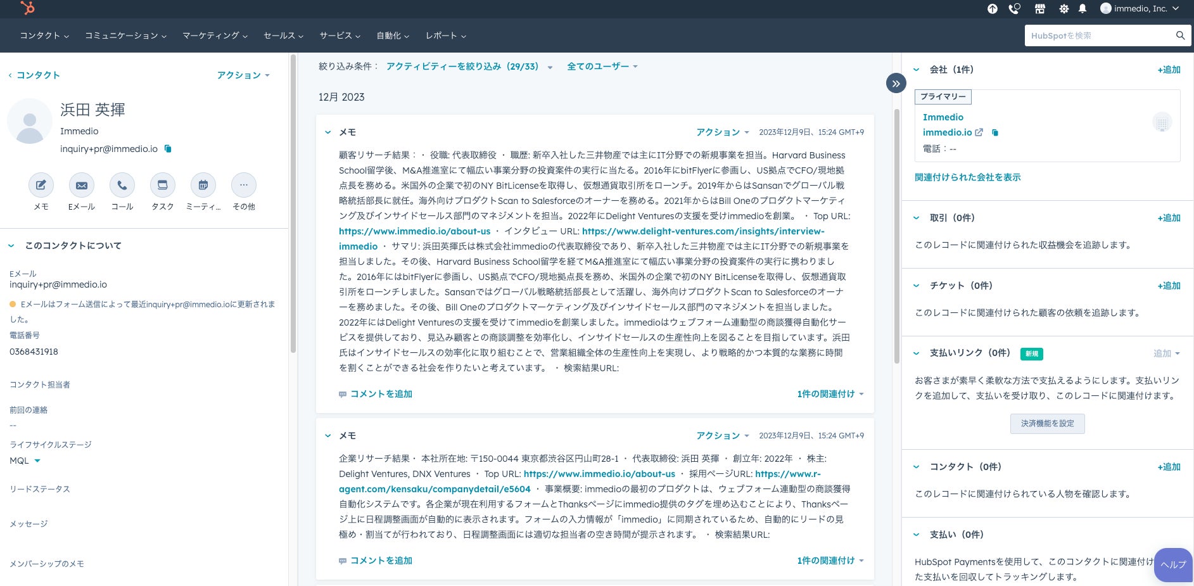Collapse the second メモ card
Screen dimensions: 1194x586
pyautogui.click(x=328, y=436)
